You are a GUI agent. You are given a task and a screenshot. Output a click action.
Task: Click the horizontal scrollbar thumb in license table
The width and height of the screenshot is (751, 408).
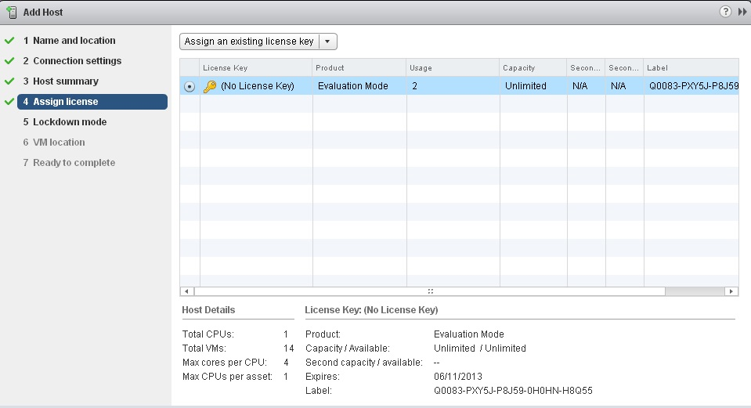(x=429, y=291)
